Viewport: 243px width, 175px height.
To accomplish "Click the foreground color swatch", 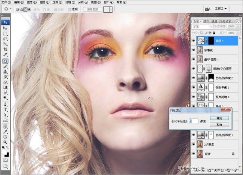I will [4, 152].
